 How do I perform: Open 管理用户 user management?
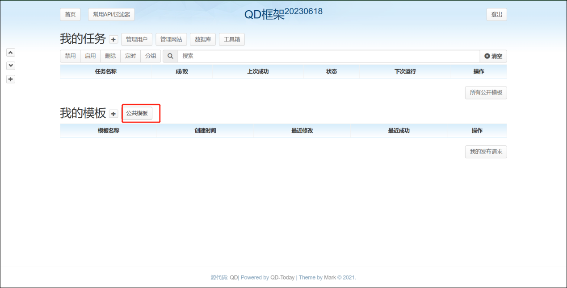(136, 39)
